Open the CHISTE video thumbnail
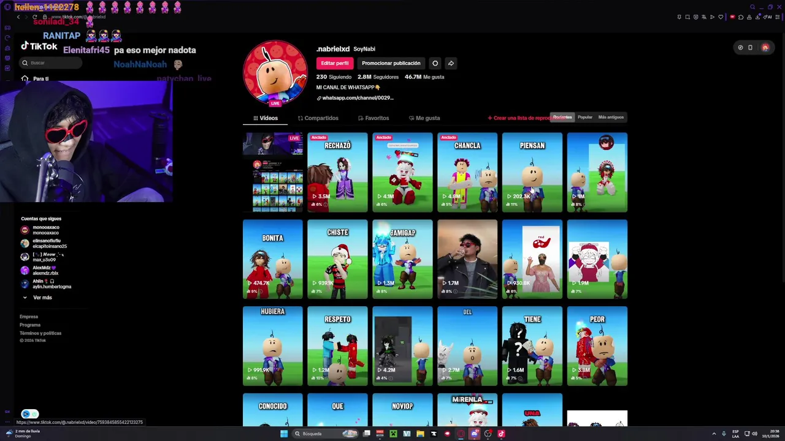 click(x=338, y=259)
